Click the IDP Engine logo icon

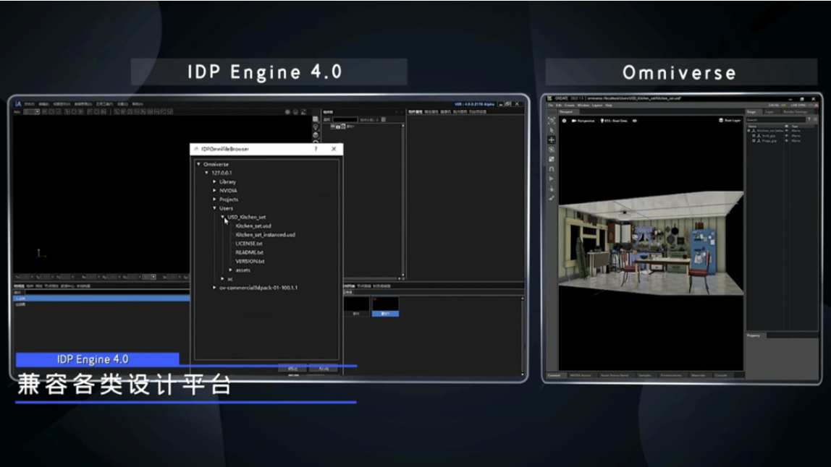pos(18,104)
